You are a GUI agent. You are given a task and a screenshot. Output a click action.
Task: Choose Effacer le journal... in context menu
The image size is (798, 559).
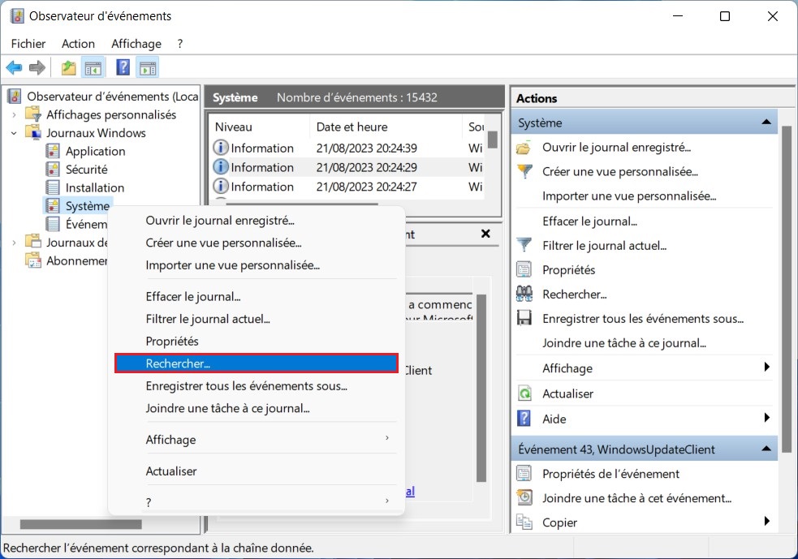click(193, 297)
